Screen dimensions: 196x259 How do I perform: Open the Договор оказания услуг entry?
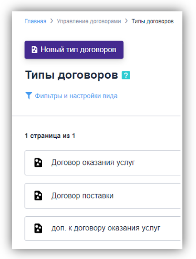point(93,163)
